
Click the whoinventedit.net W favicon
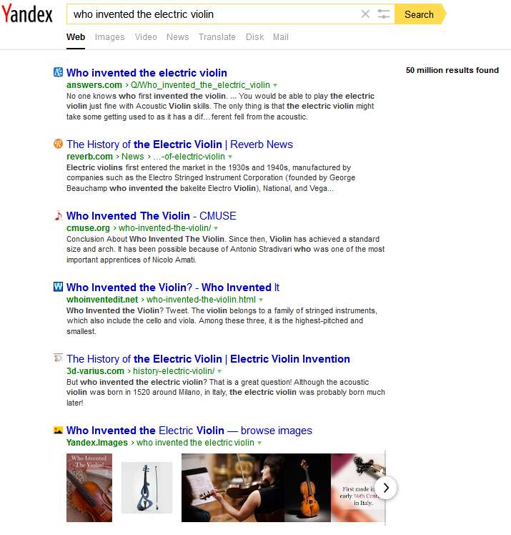(59, 287)
